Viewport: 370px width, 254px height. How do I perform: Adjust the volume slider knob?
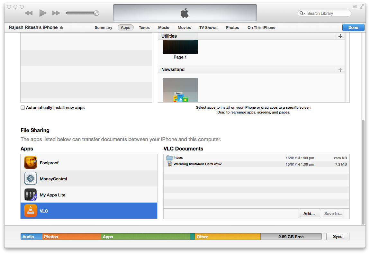96,13
